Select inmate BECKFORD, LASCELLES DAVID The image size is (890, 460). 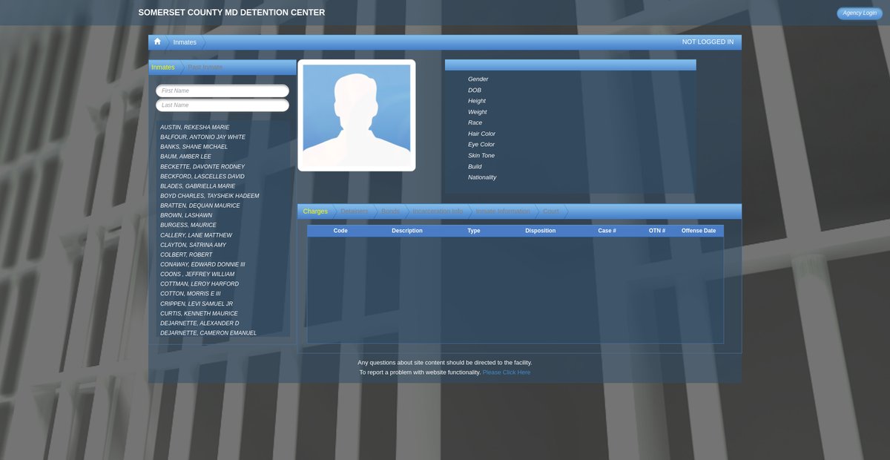click(x=202, y=177)
